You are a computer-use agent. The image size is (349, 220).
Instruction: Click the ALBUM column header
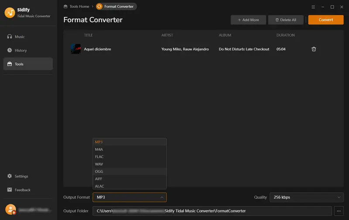(225, 35)
